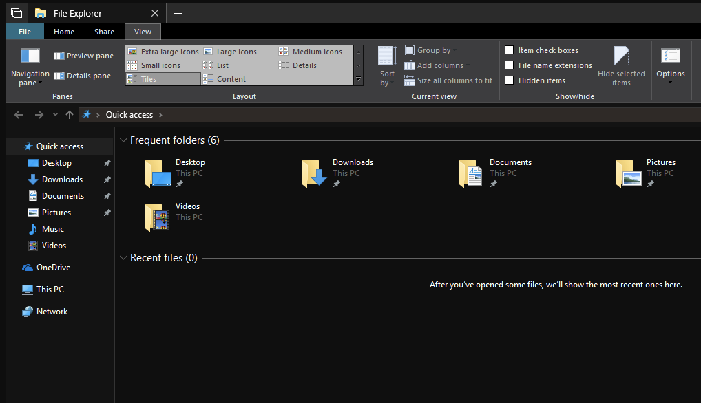Viewport: 701px width, 403px height.
Task: Expand the layout gallery More arrow
Action: 359,80
